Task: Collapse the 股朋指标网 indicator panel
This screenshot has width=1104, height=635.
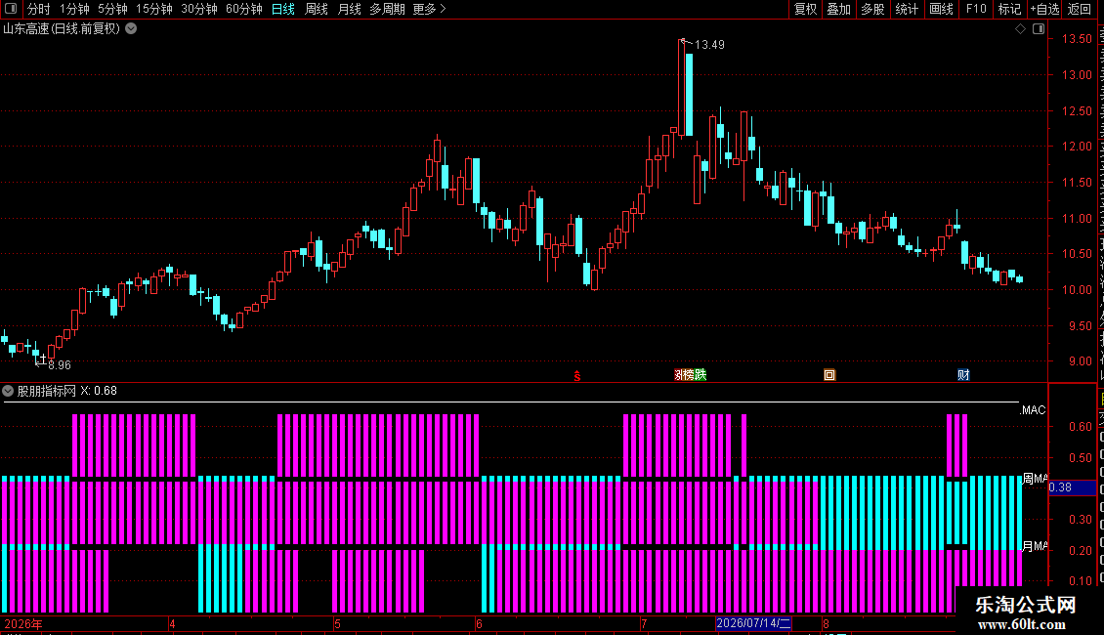Action: click(x=8, y=391)
